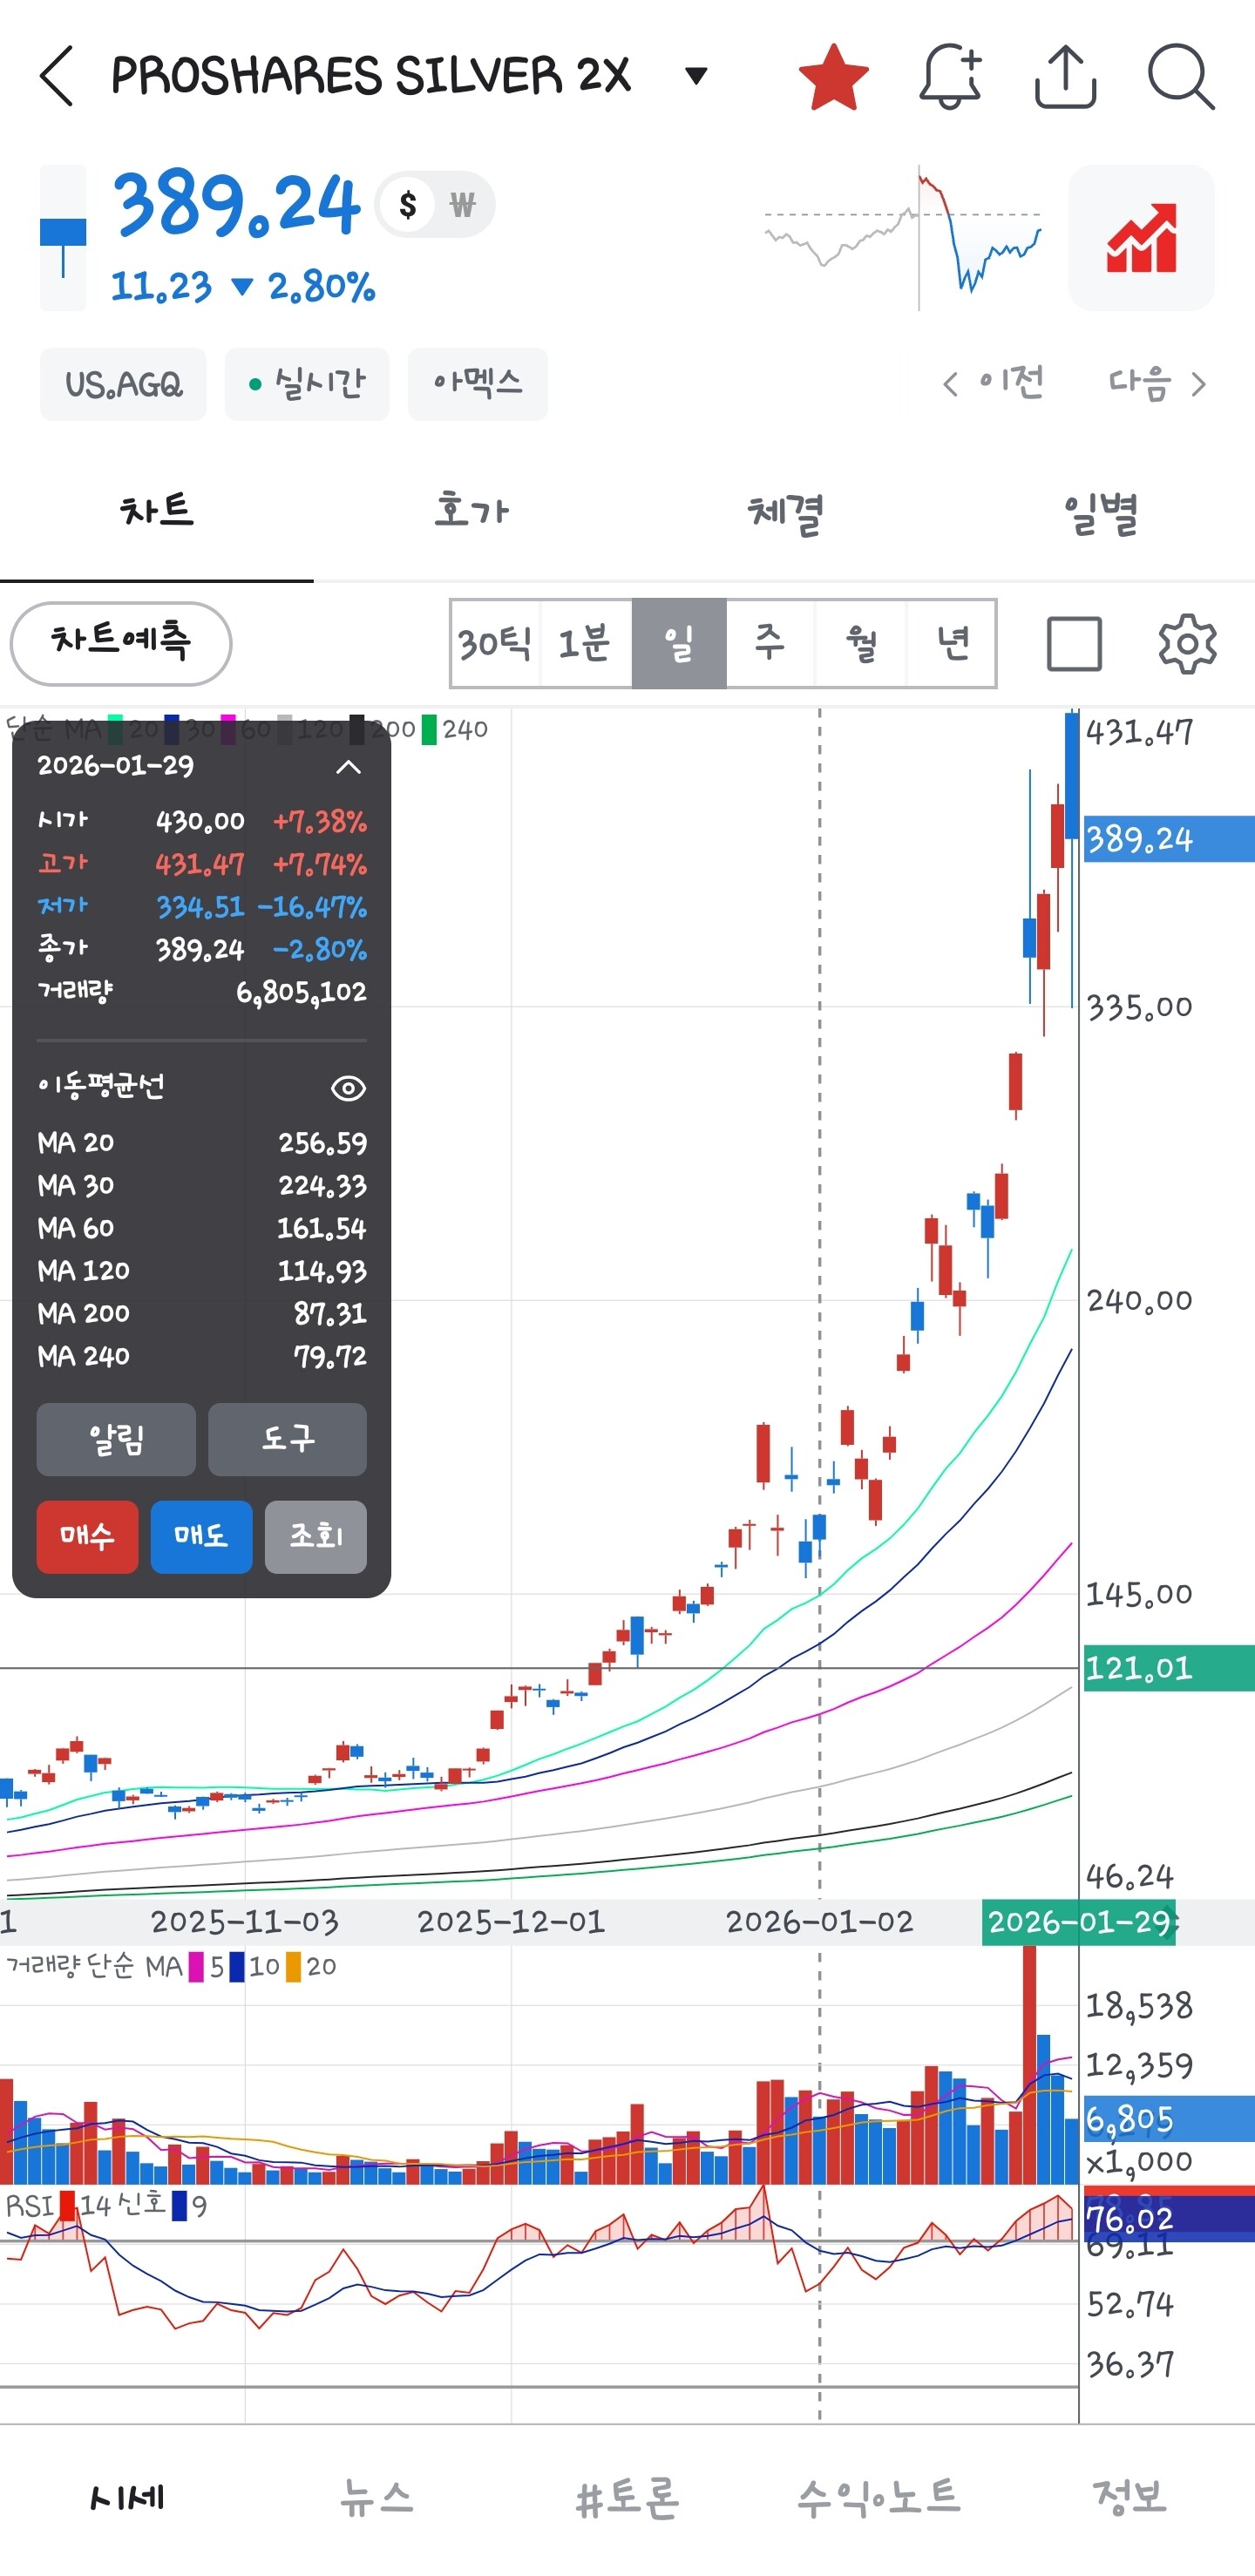1255x2576 pixels.
Task: Tap the 실시간 real-time tag
Action: click(307, 384)
